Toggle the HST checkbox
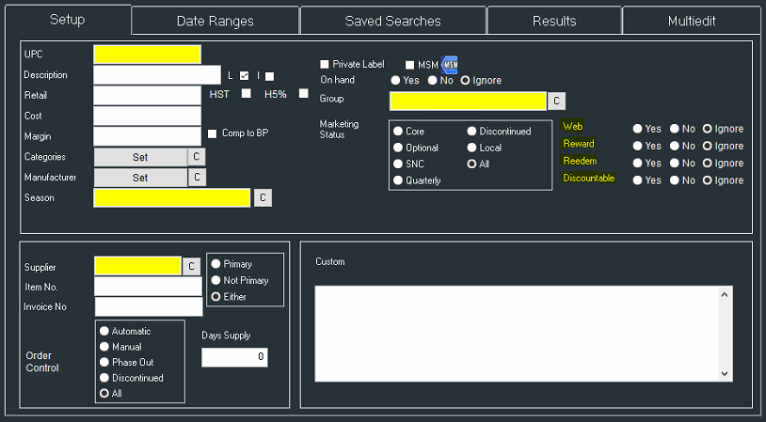766x422 pixels. pos(247,93)
